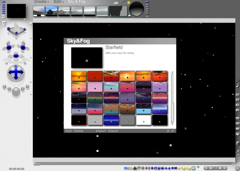Cancel the Sky&Fog library with X
The height and width of the screenshot is (171, 240).
point(168,131)
